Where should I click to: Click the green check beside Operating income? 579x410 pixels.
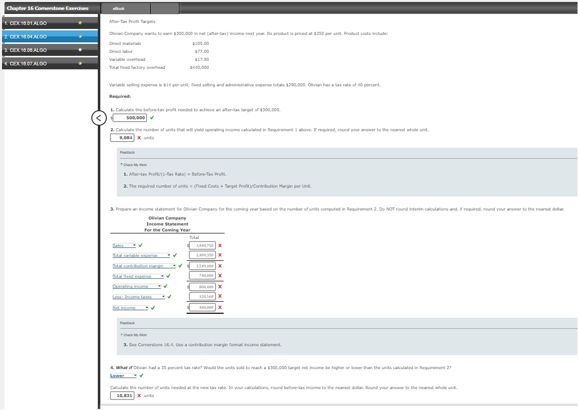(x=165, y=286)
